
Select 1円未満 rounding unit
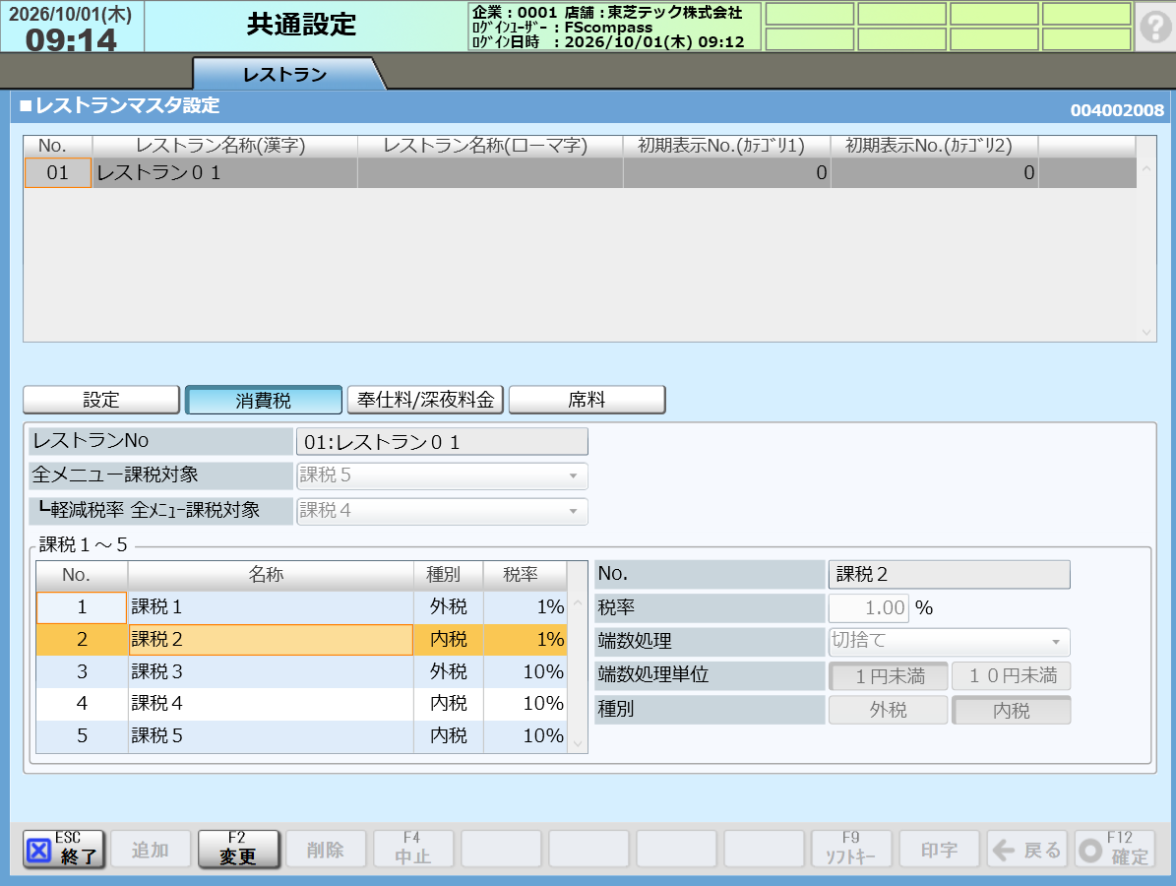point(889,676)
